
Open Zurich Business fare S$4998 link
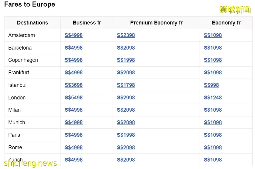click(x=74, y=160)
